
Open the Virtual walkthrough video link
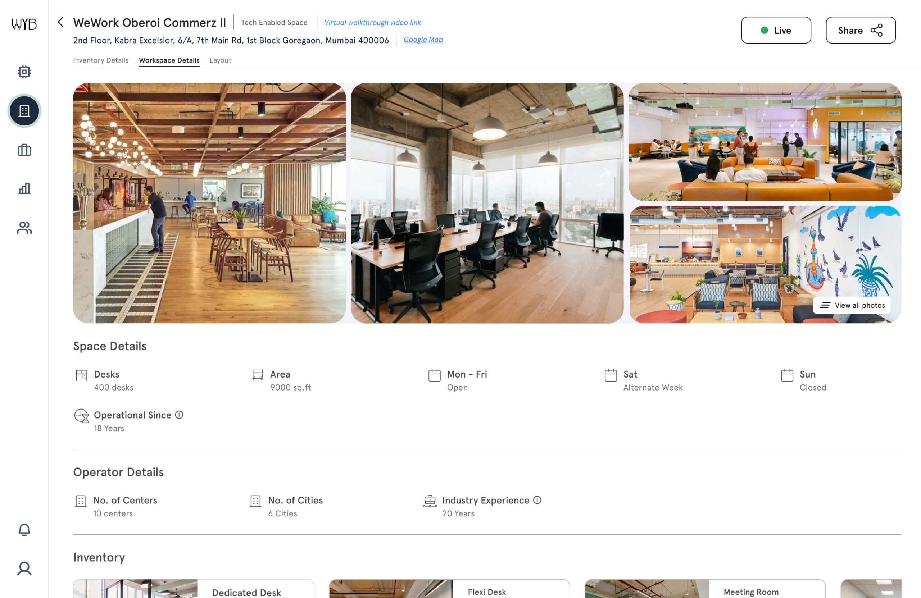tap(372, 22)
